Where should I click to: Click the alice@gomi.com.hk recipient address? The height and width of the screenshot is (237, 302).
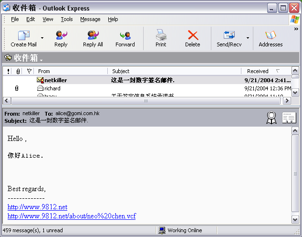click(77, 113)
